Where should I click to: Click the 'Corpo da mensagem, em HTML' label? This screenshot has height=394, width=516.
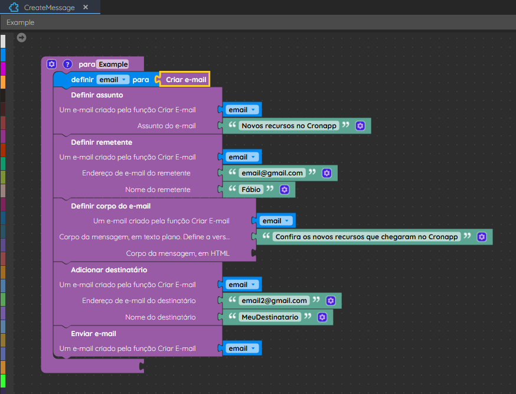click(178, 253)
